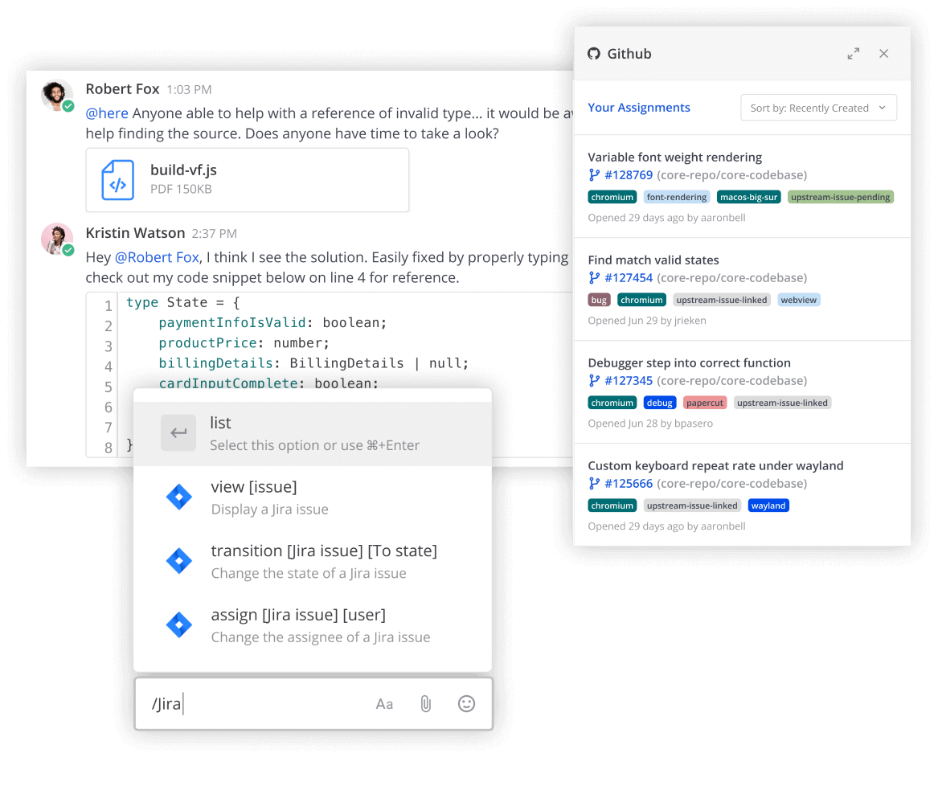
Task: Click the debug label tag
Action: tap(660, 403)
